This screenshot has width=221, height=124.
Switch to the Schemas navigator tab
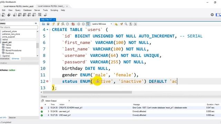point(15,59)
